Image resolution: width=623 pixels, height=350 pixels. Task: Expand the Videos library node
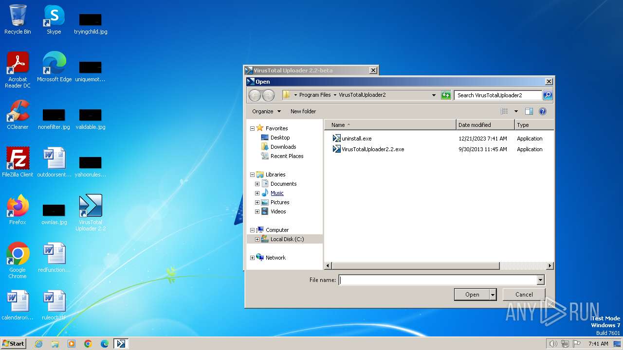[257, 211]
